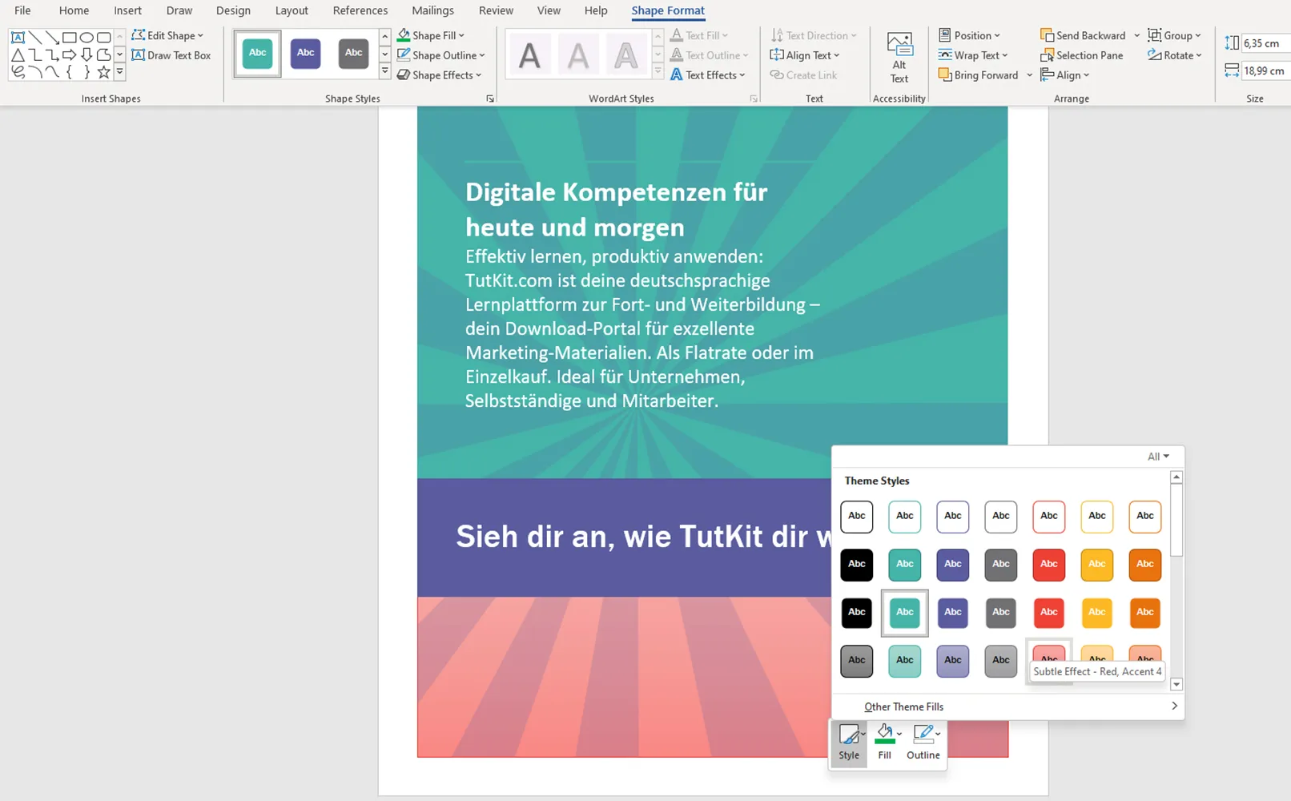1291x801 pixels.
Task: Select the oval shape in Insert Shapes
Action: (x=86, y=38)
